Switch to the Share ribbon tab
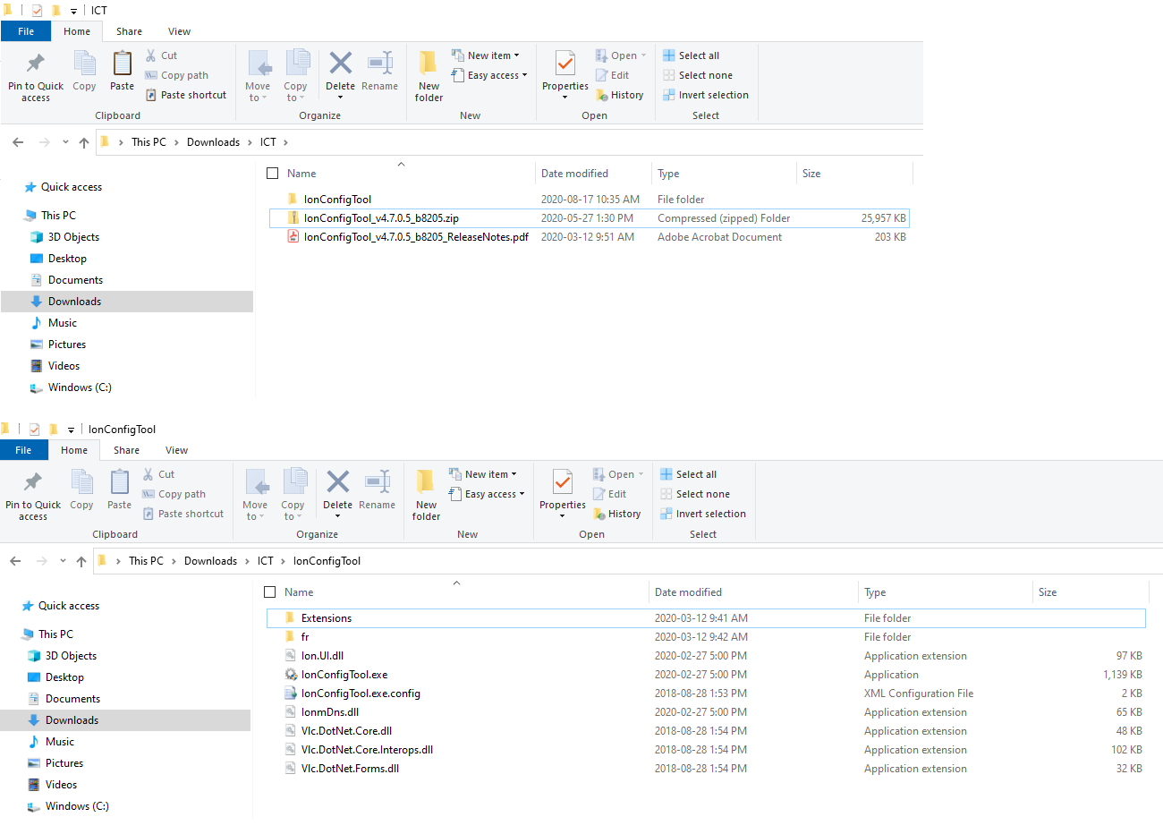1163x834 pixels. pos(129,30)
